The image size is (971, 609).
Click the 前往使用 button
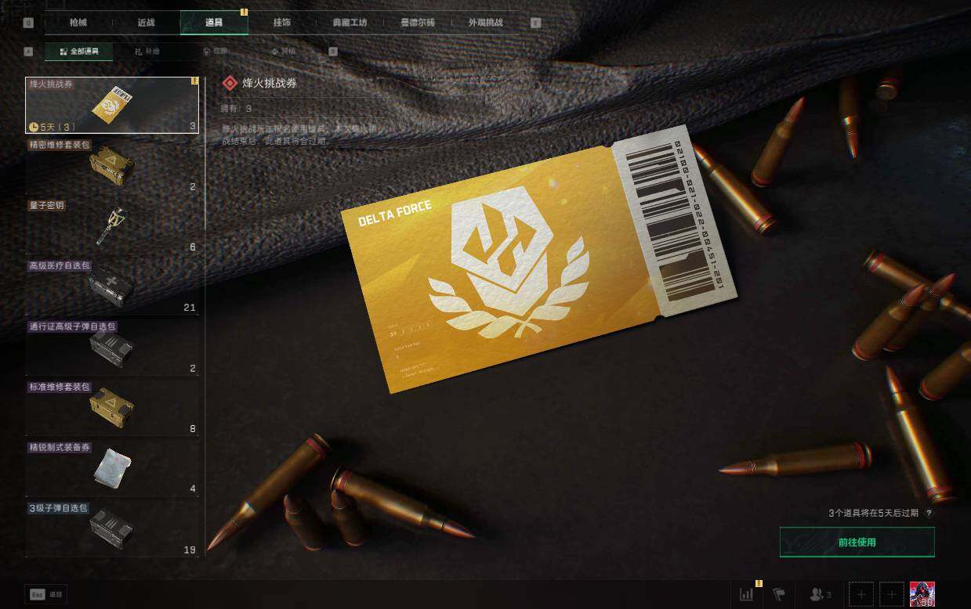(x=857, y=542)
